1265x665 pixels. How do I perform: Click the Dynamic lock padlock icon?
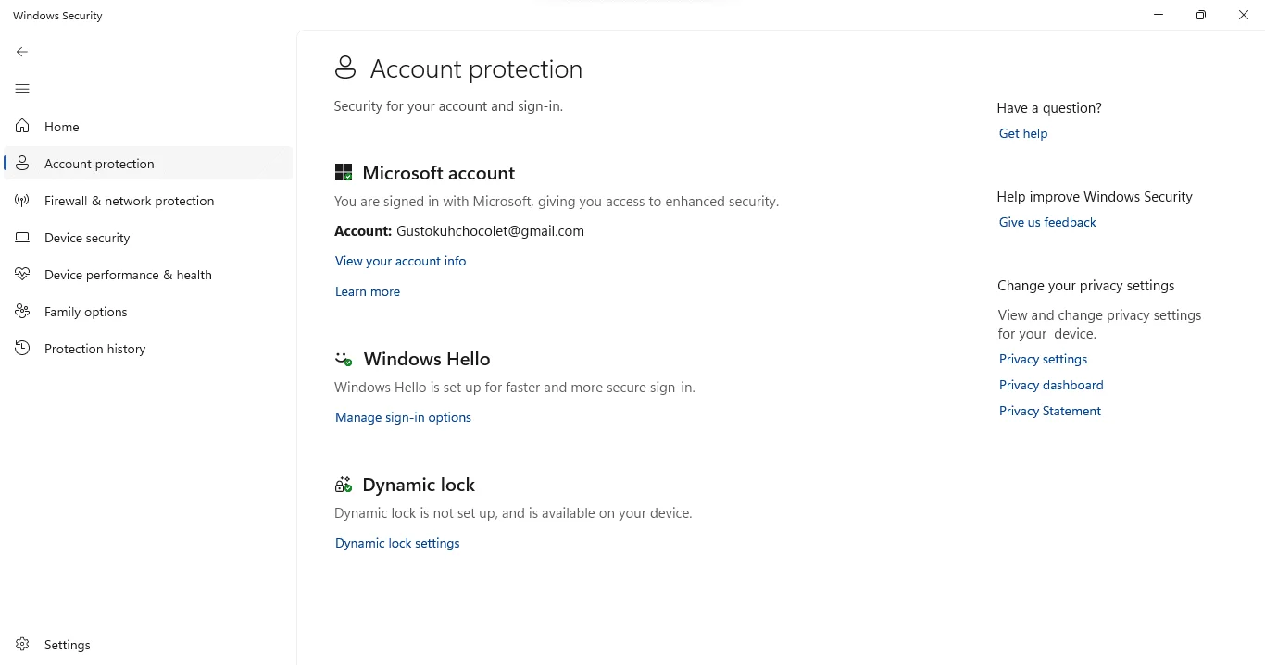tap(344, 485)
